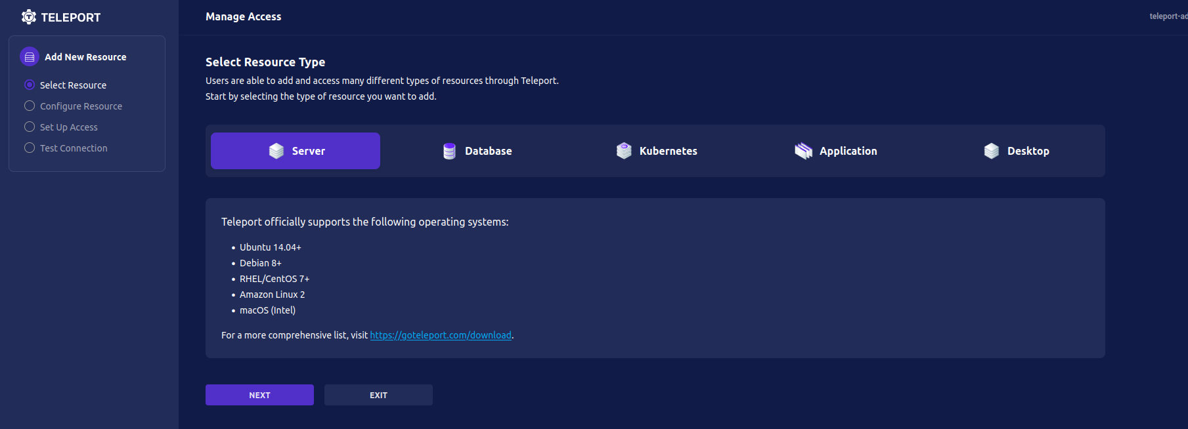Click the Configure Resource step label
The image size is (1188, 429).
pyautogui.click(x=81, y=106)
